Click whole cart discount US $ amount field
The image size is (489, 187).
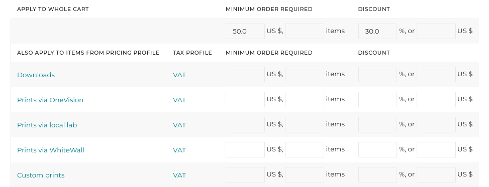click(436, 32)
